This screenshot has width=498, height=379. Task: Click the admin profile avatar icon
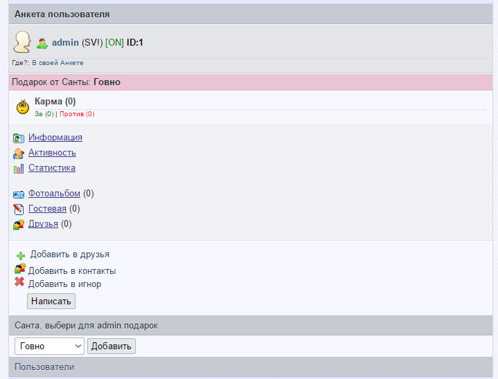(22, 42)
